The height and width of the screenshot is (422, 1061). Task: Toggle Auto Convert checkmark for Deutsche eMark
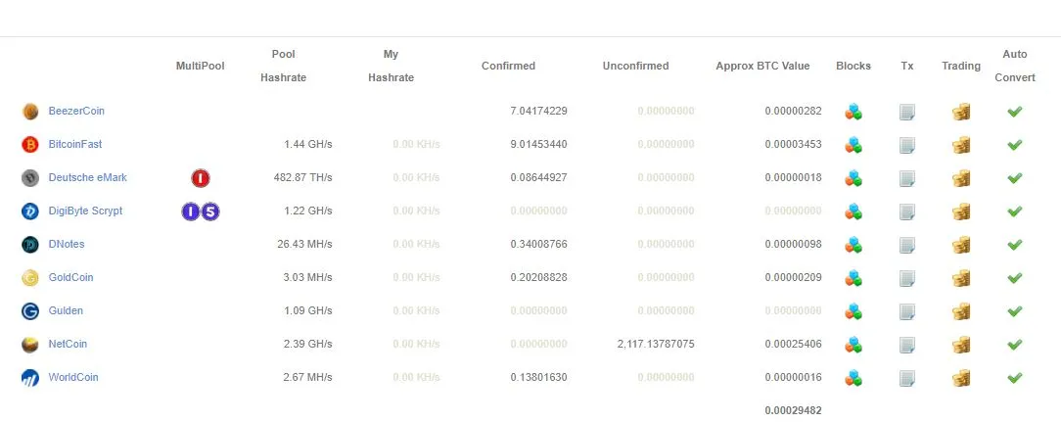1014,177
